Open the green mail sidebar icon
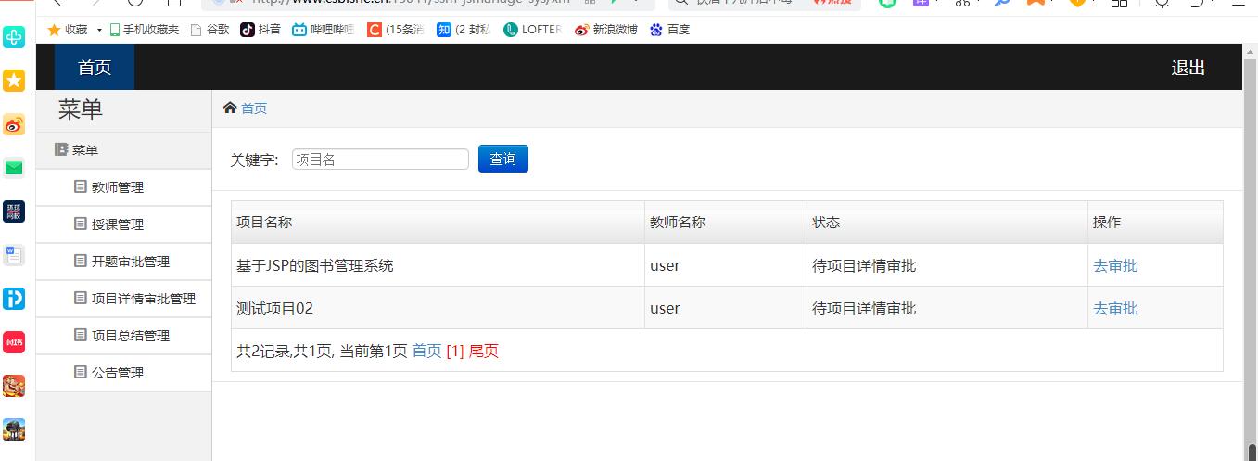The image size is (1258, 461). (14, 168)
